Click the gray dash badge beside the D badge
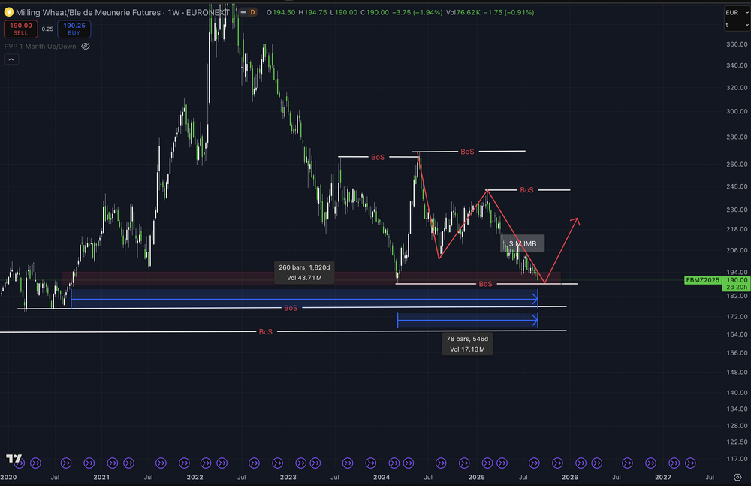Image resolution: width=751 pixels, height=486 pixels. [243, 12]
